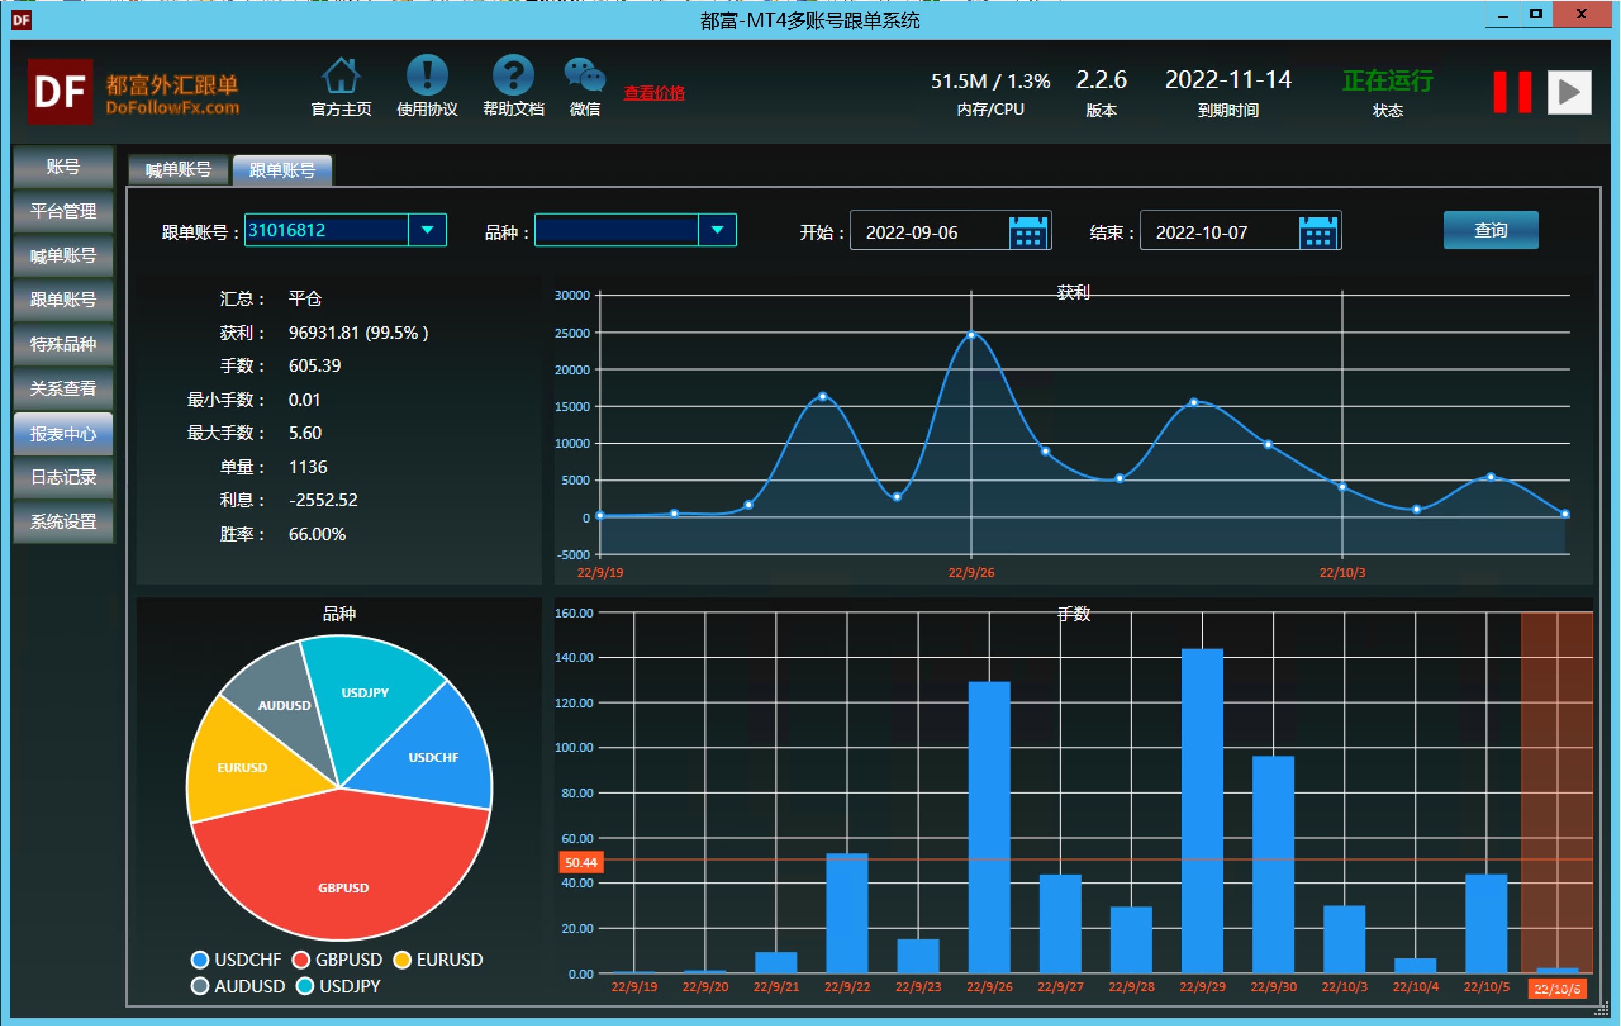The width and height of the screenshot is (1621, 1026).
Task: Click the 查询 query button
Action: coord(1490,231)
